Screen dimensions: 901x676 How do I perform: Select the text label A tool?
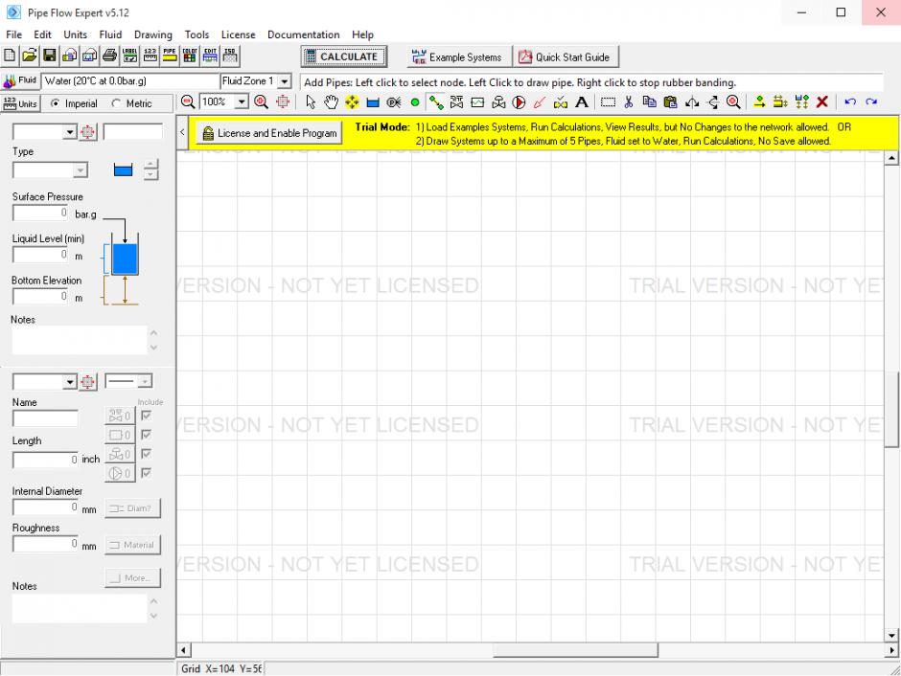coord(582,102)
